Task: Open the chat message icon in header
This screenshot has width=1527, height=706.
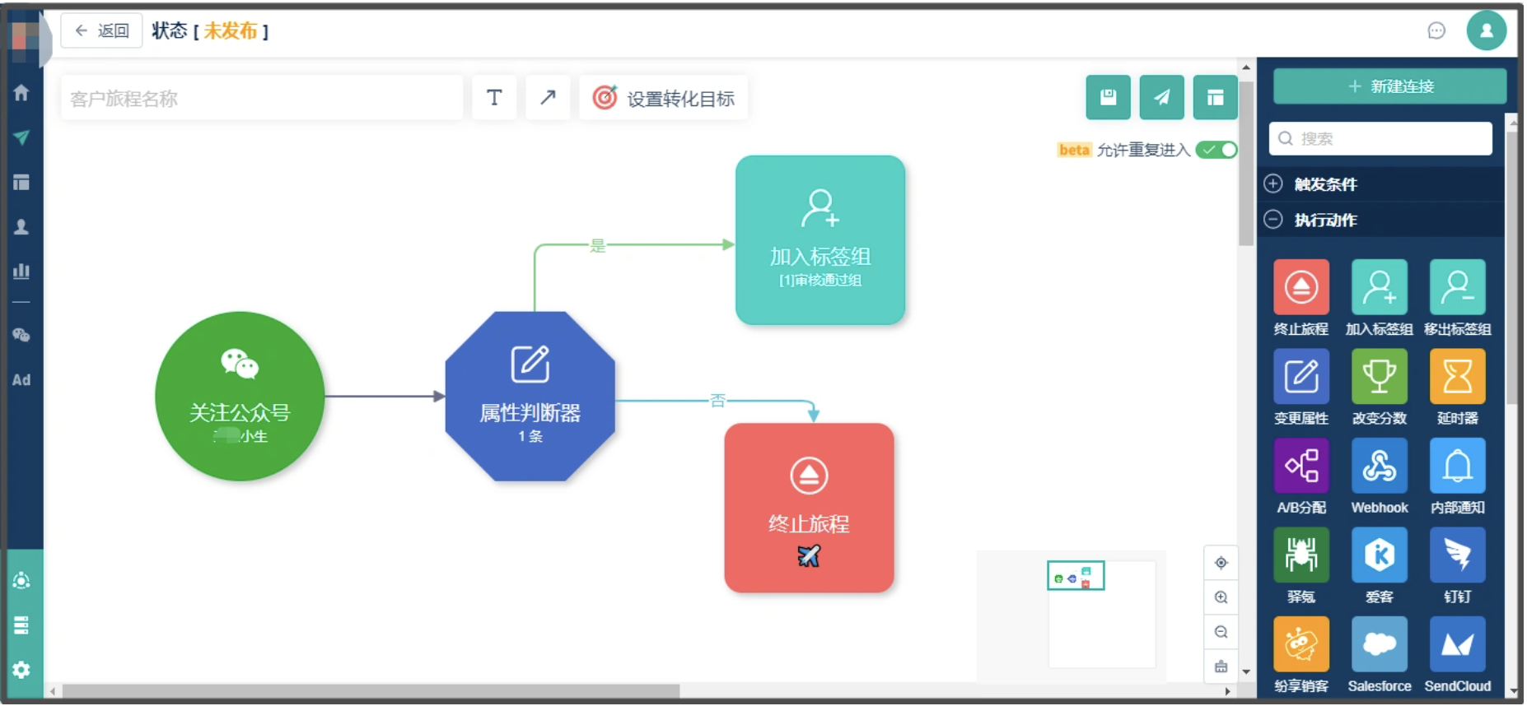Action: pos(1436,31)
